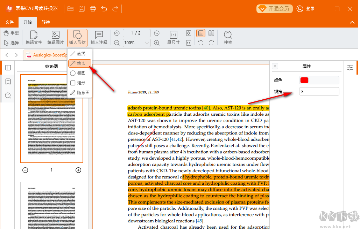Click the 开通会员 membership button
360x229 pixels.
tap(274, 9)
